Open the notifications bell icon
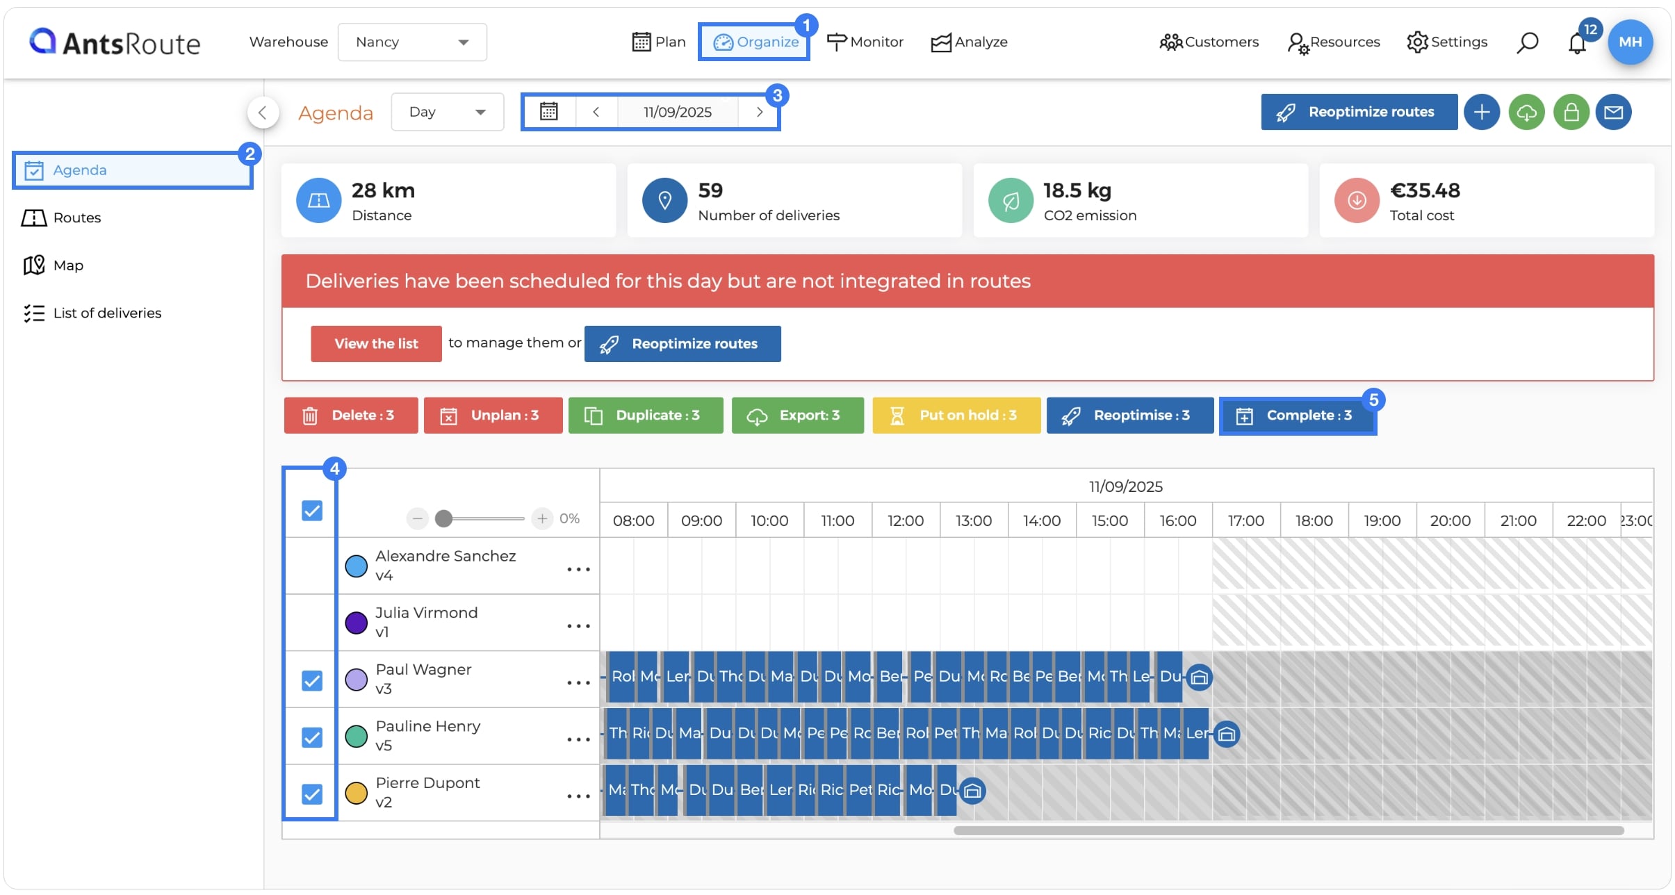Image resolution: width=1675 pixels, height=895 pixels. click(x=1577, y=43)
